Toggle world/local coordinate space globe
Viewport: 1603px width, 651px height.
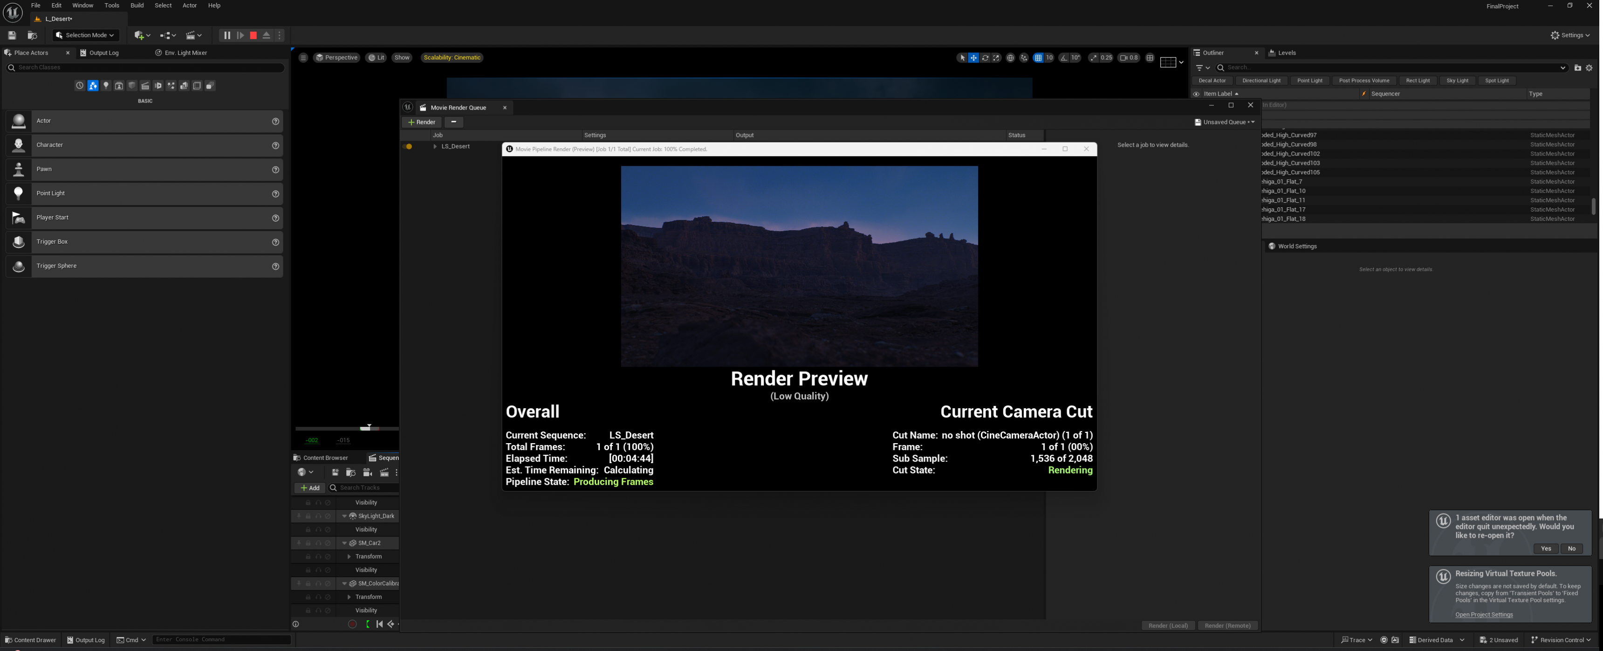point(1010,58)
